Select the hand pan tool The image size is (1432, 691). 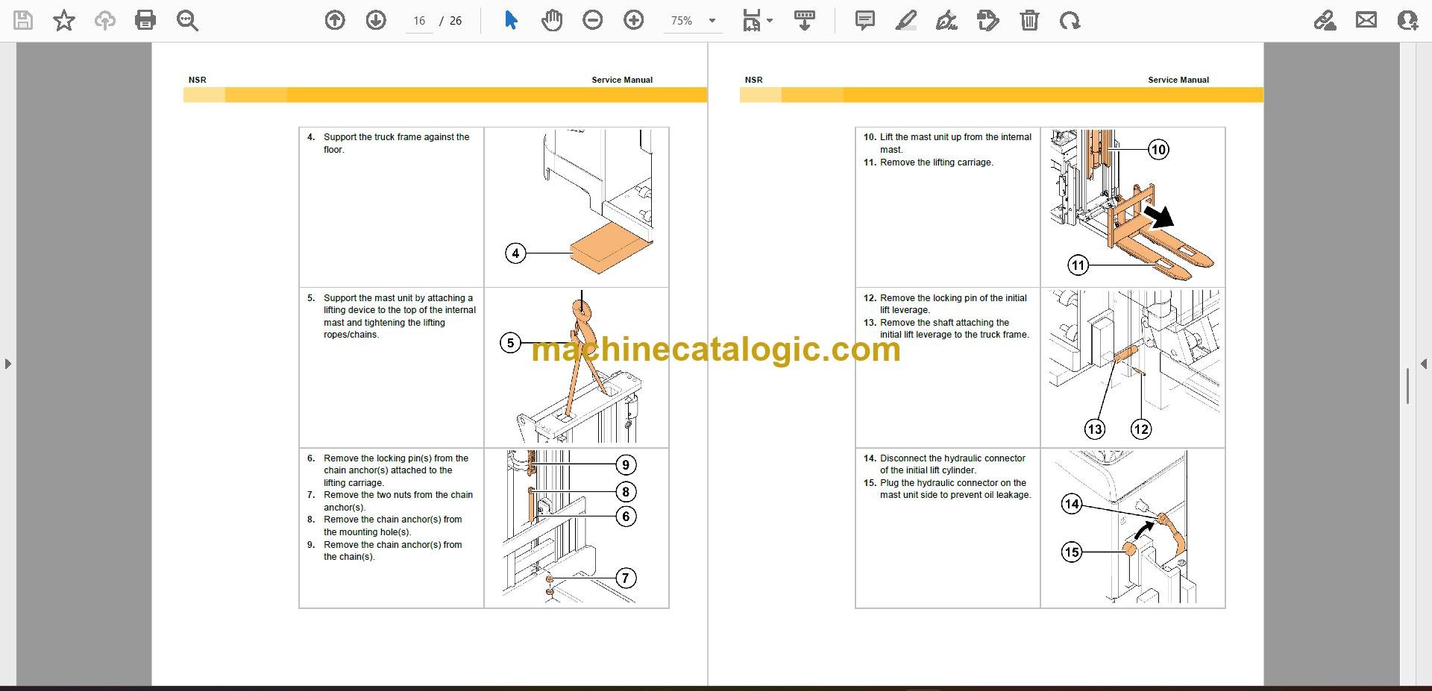pyautogui.click(x=552, y=21)
